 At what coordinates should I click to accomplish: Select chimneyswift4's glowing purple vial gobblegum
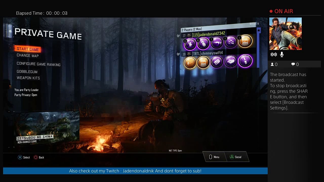point(245,61)
